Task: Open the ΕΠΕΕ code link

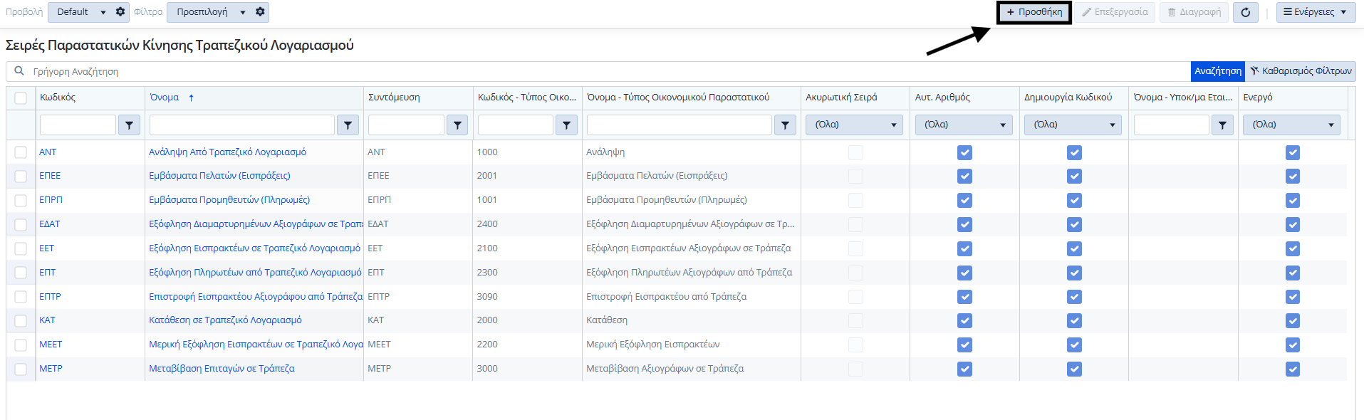Action: coord(50,176)
